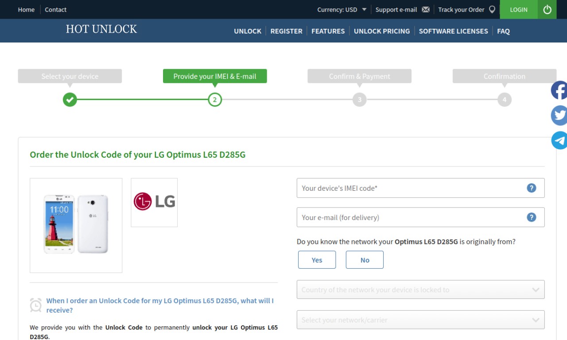Expand Select your network/carrier dropdown

pyautogui.click(x=420, y=320)
